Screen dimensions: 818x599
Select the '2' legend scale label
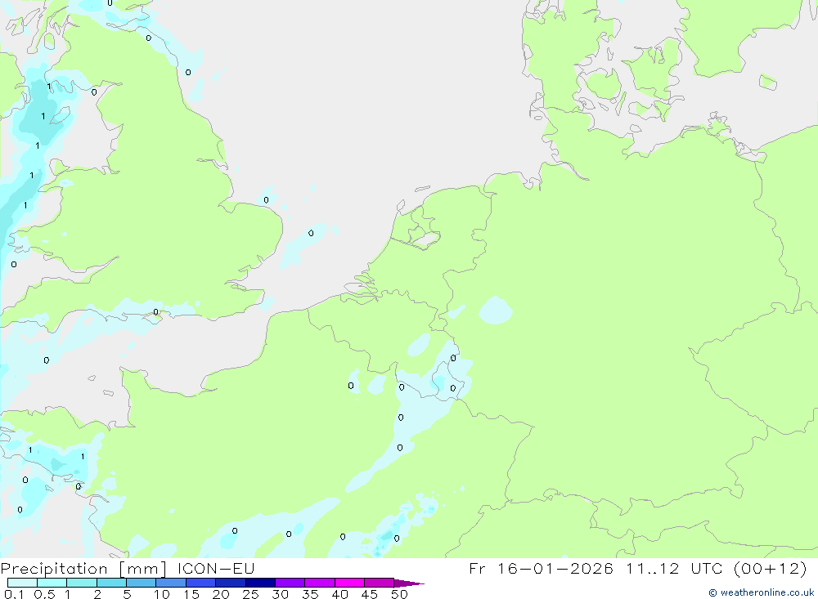click(x=97, y=594)
